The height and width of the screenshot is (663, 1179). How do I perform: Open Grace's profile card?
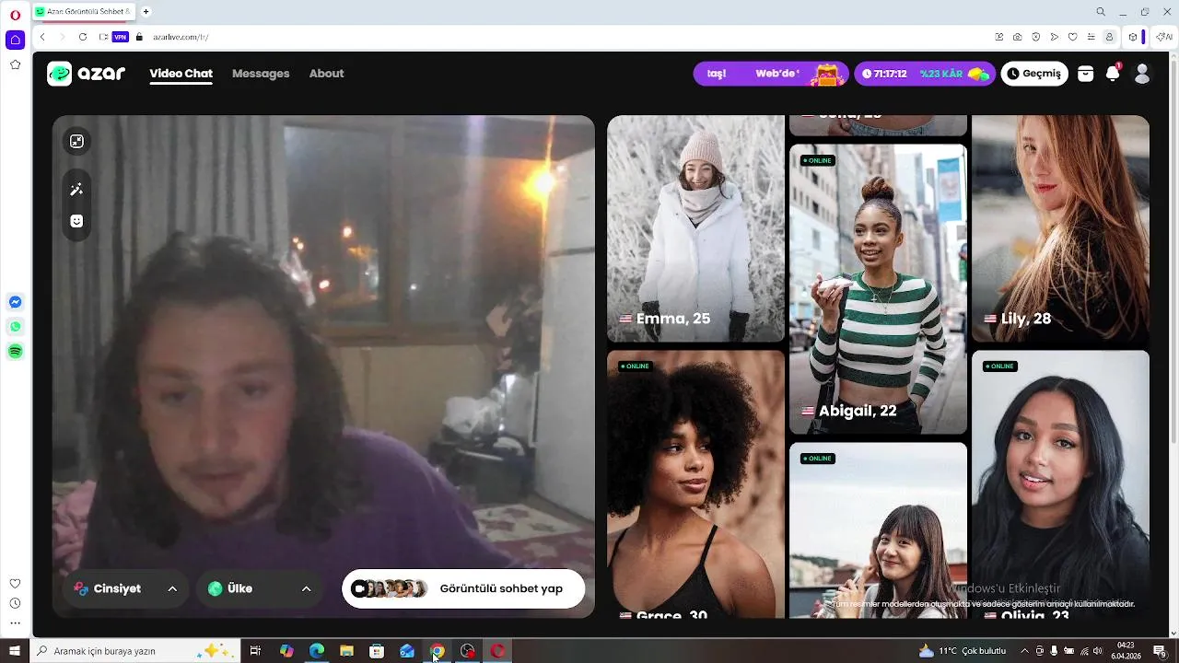tap(695, 484)
